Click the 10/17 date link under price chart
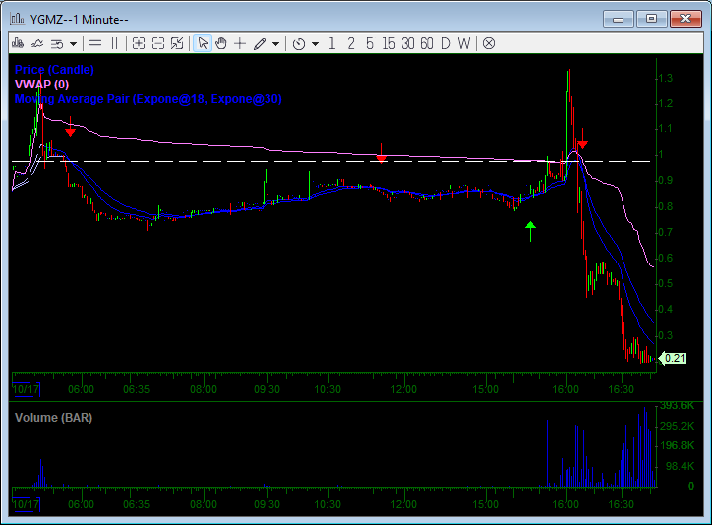Image resolution: width=712 pixels, height=525 pixels. [26, 389]
